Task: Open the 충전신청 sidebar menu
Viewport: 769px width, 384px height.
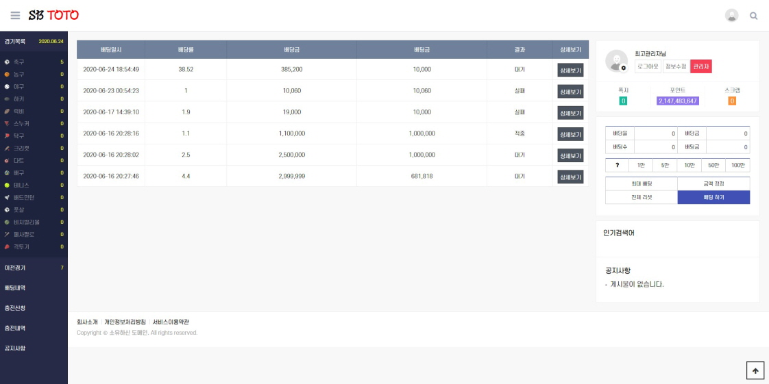Action: (x=15, y=308)
